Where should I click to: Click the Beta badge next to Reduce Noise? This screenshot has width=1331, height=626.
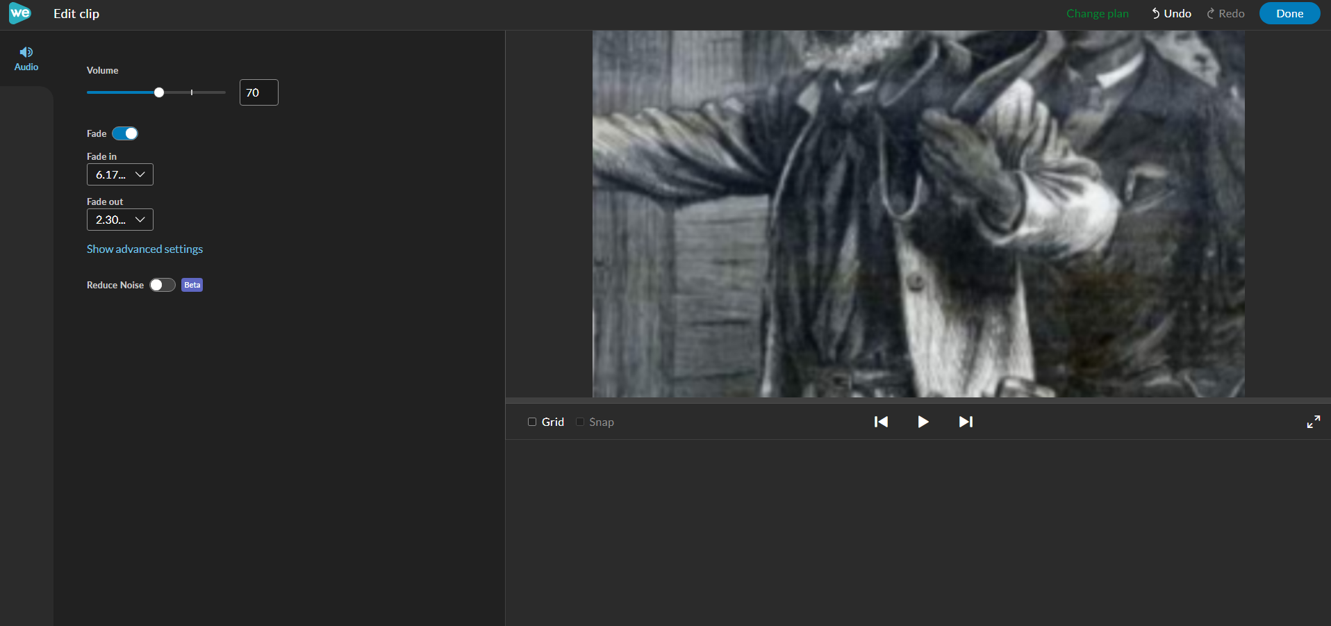point(192,285)
